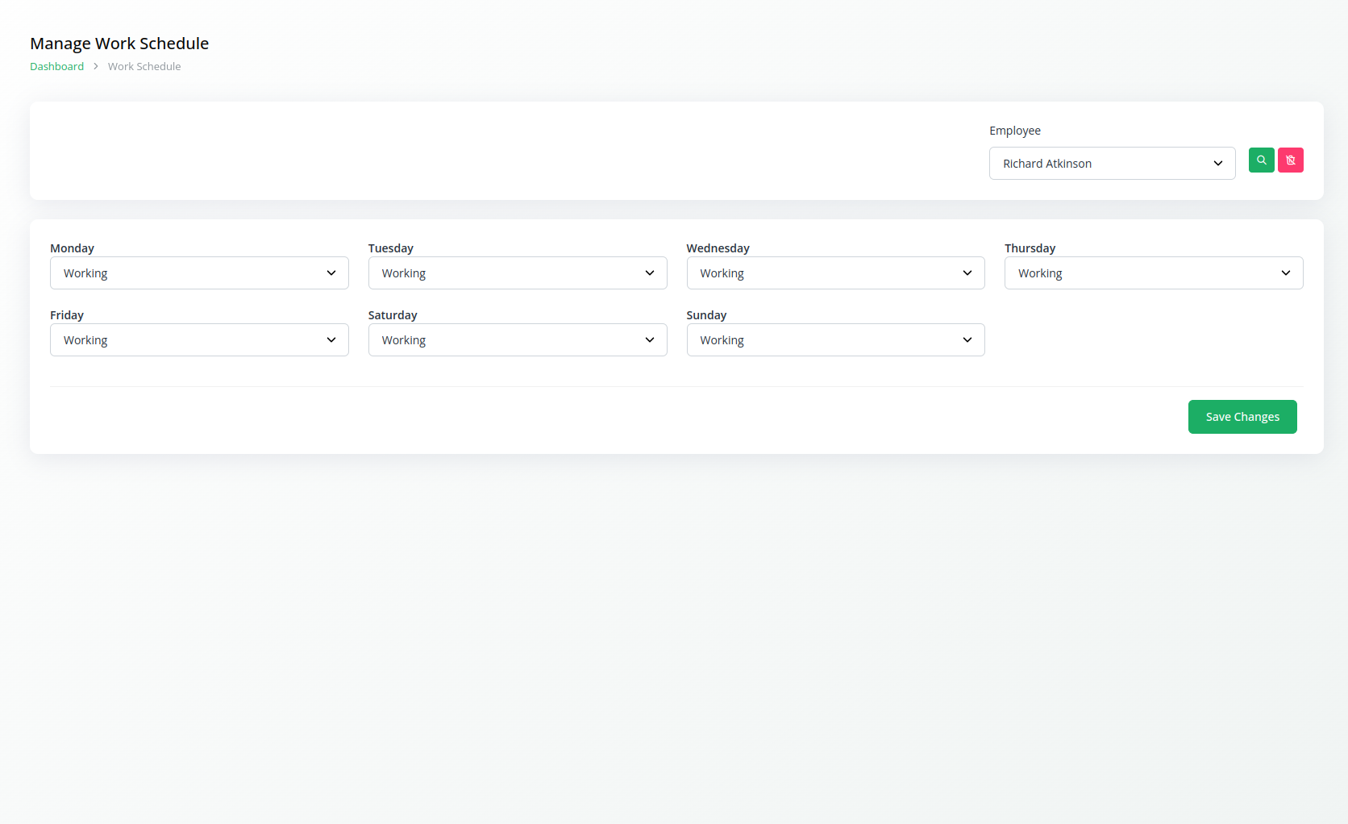Click the Save Changes button
1348x824 pixels.
[1242, 417]
